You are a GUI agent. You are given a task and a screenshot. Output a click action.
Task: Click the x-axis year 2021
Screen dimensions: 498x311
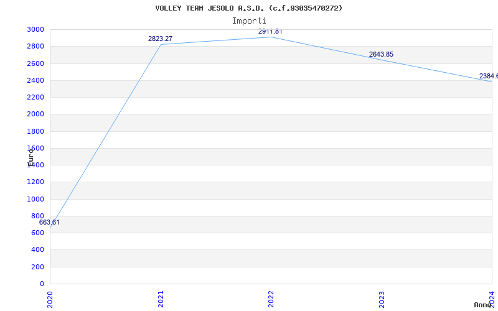[x=161, y=299]
